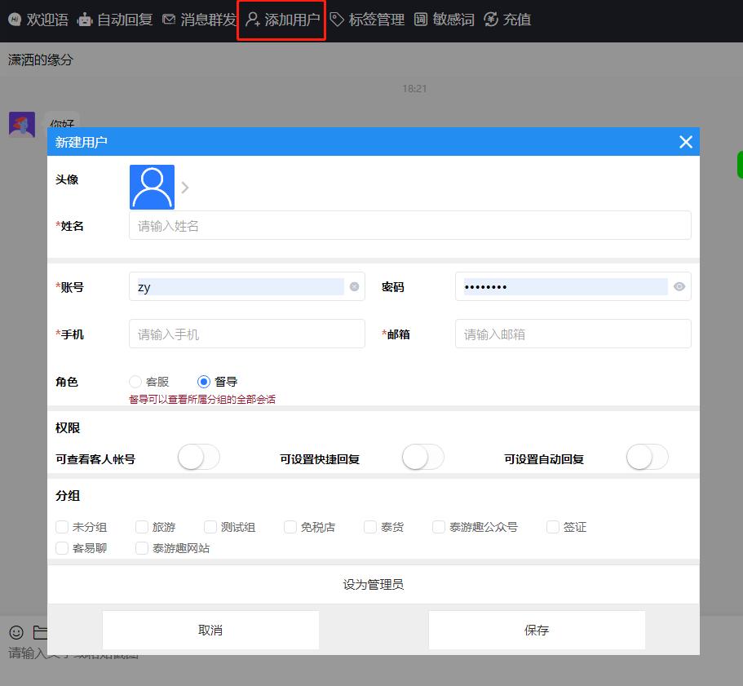Enable the 可查看客人帐号 toggle
This screenshot has height=686, width=743.
[x=198, y=458]
